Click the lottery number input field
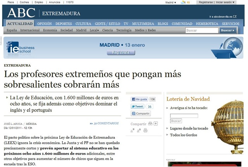This screenshot has width=248, height=167. (184, 116)
